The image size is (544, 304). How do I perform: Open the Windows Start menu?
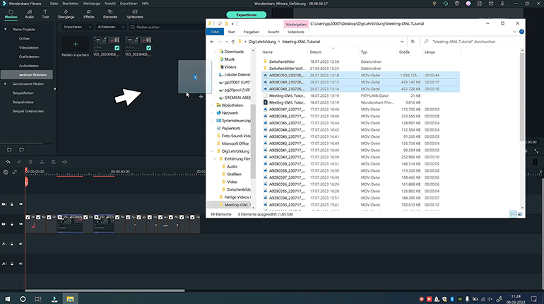7,299
